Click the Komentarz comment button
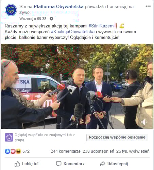The image size is (154, 170). 70,164
